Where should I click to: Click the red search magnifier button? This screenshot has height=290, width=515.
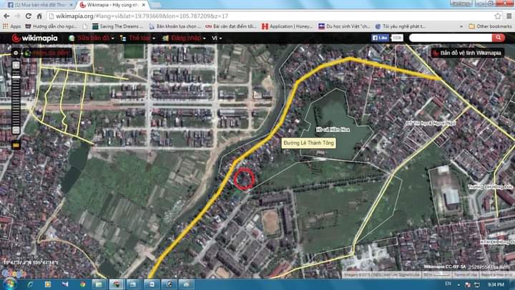(x=499, y=38)
